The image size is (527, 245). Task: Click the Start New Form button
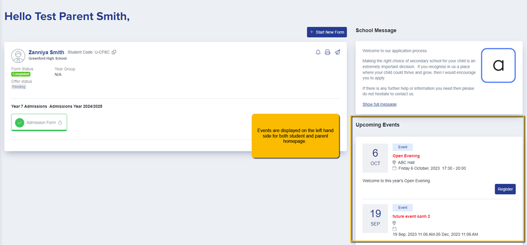click(326, 32)
